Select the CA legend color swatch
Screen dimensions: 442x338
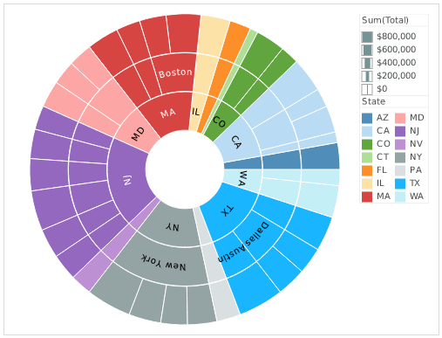click(367, 131)
